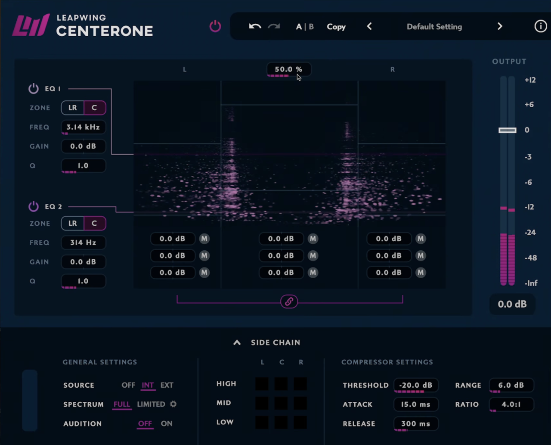Select the previous preset arrow
The height and width of the screenshot is (445, 551).
point(369,26)
